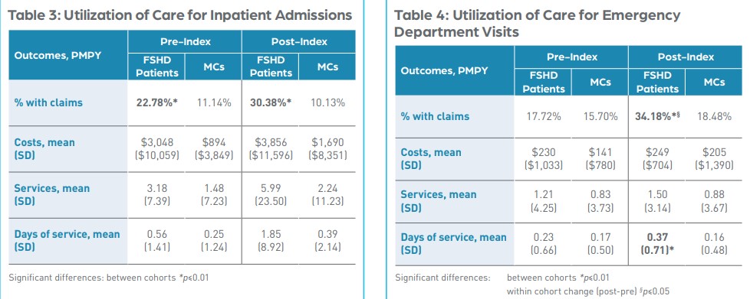Click the 17.72% claims value in Table 4
The width and height of the screenshot is (750, 299).
coord(544,116)
